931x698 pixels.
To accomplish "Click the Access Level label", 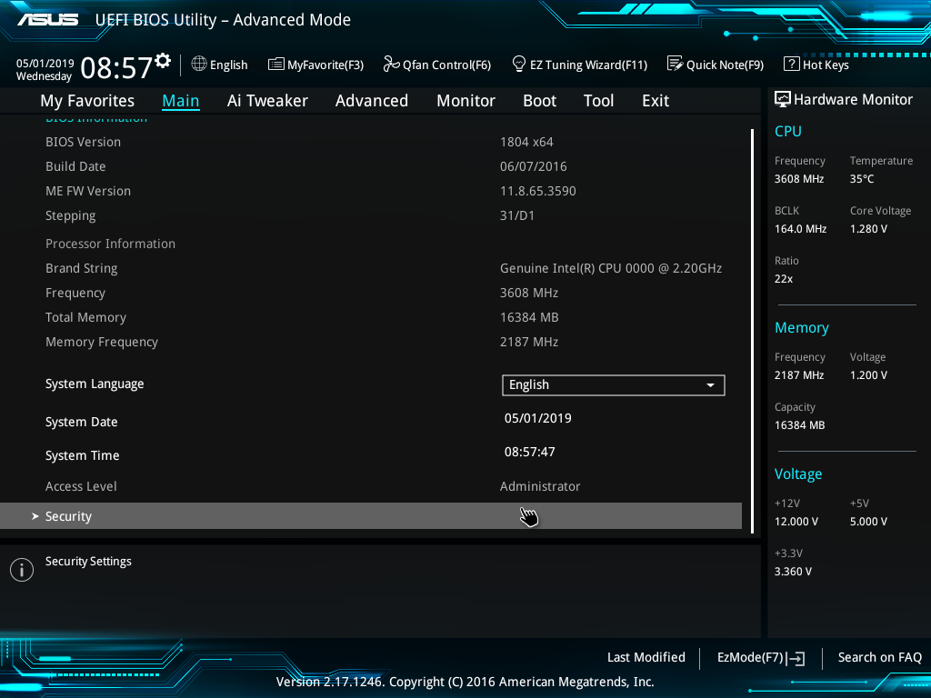I will (81, 487).
